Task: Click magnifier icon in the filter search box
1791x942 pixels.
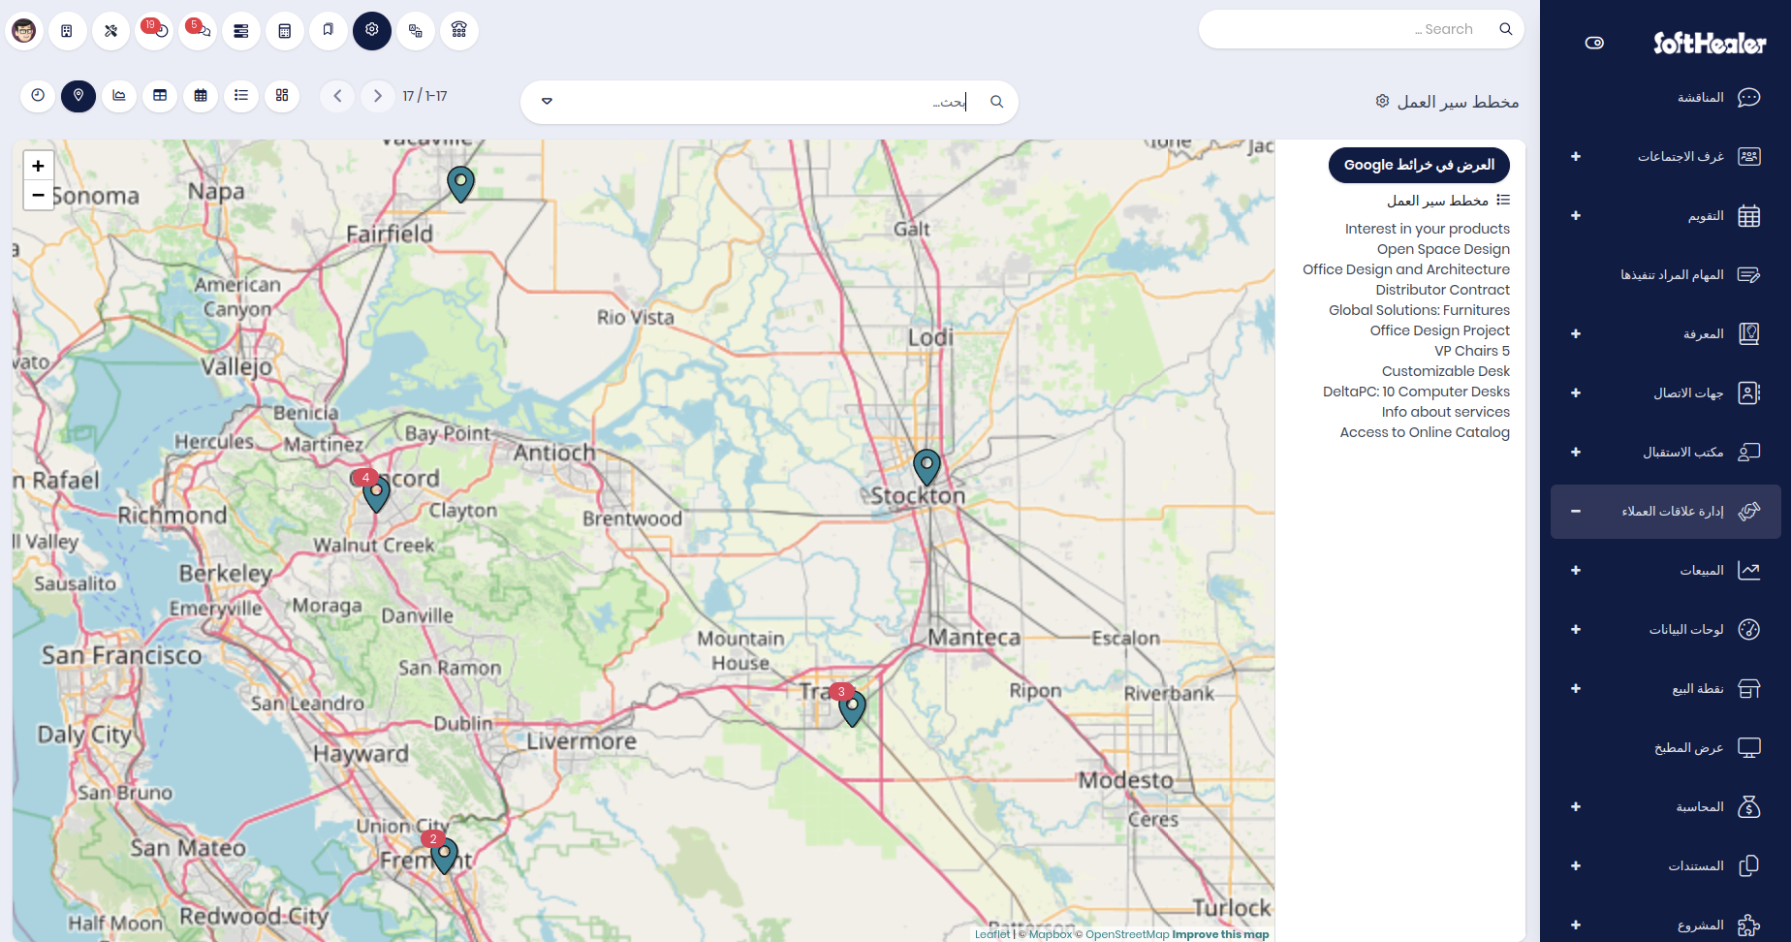Action: click(996, 102)
